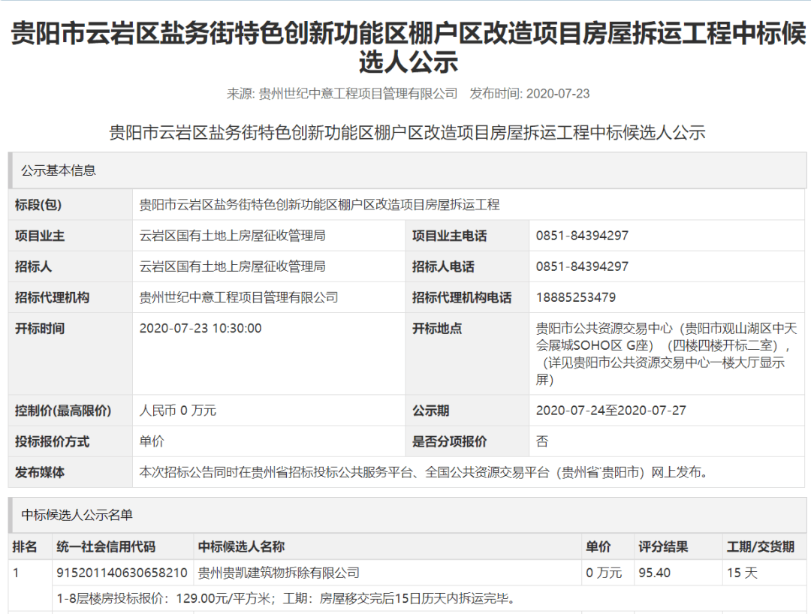811x614 pixels.
Task: Click the 项目业主 organization name value
Action: (x=232, y=236)
